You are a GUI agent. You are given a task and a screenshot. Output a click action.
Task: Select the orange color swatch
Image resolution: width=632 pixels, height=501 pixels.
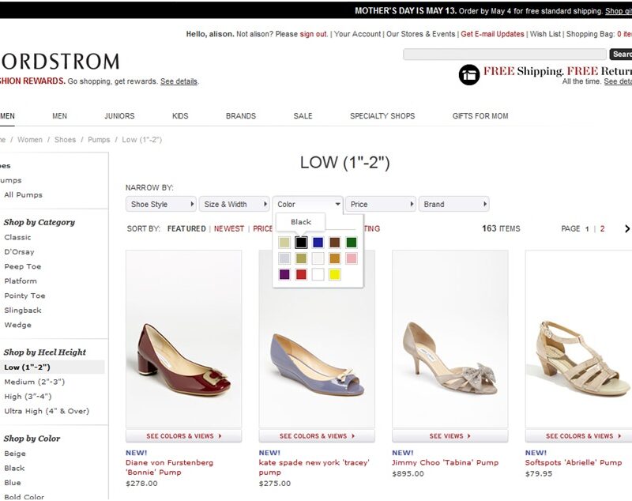pos(334,258)
